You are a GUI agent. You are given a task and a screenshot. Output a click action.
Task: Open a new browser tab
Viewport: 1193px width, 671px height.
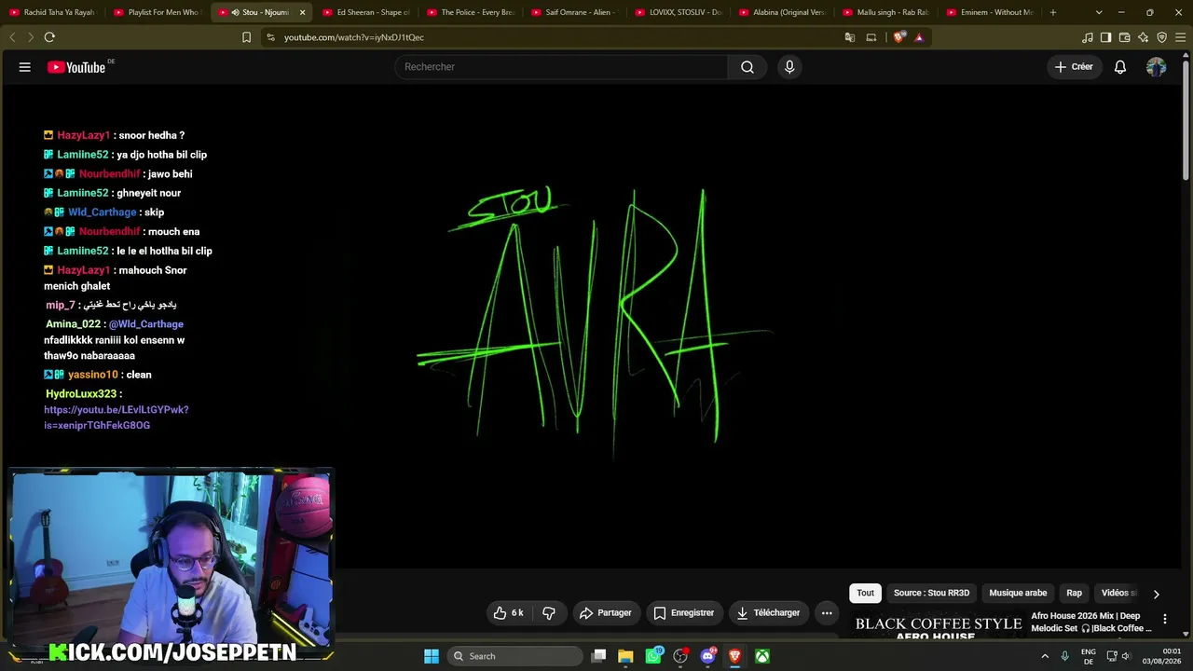pos(1053,12)
